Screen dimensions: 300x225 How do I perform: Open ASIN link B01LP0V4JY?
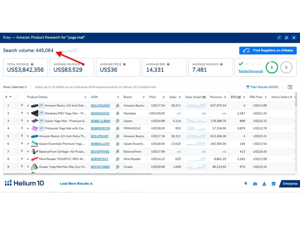pyautogui.click(x=100, y=136)
